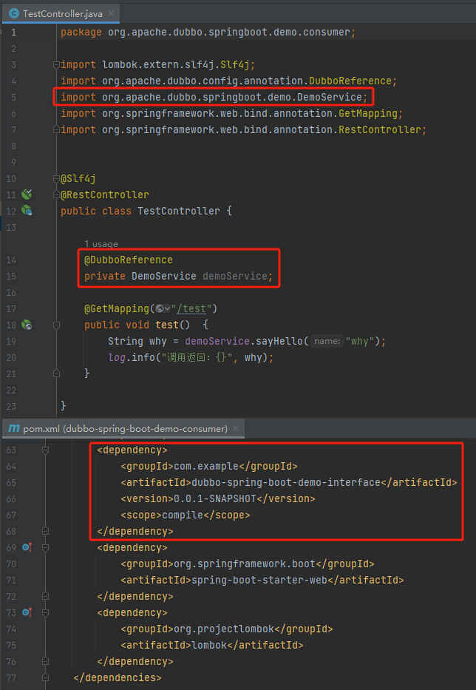Click the log.info statement on line 20
Screen dimensions: 476x690
pyautogui.click(x=191, y=357)
